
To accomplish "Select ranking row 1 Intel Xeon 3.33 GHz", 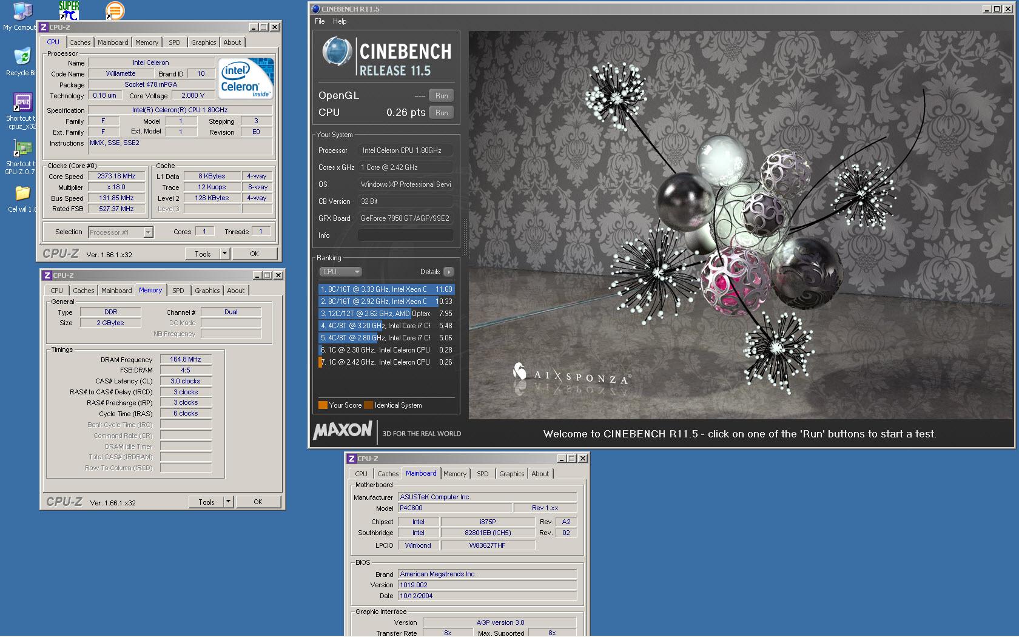I will coord(386,289).
